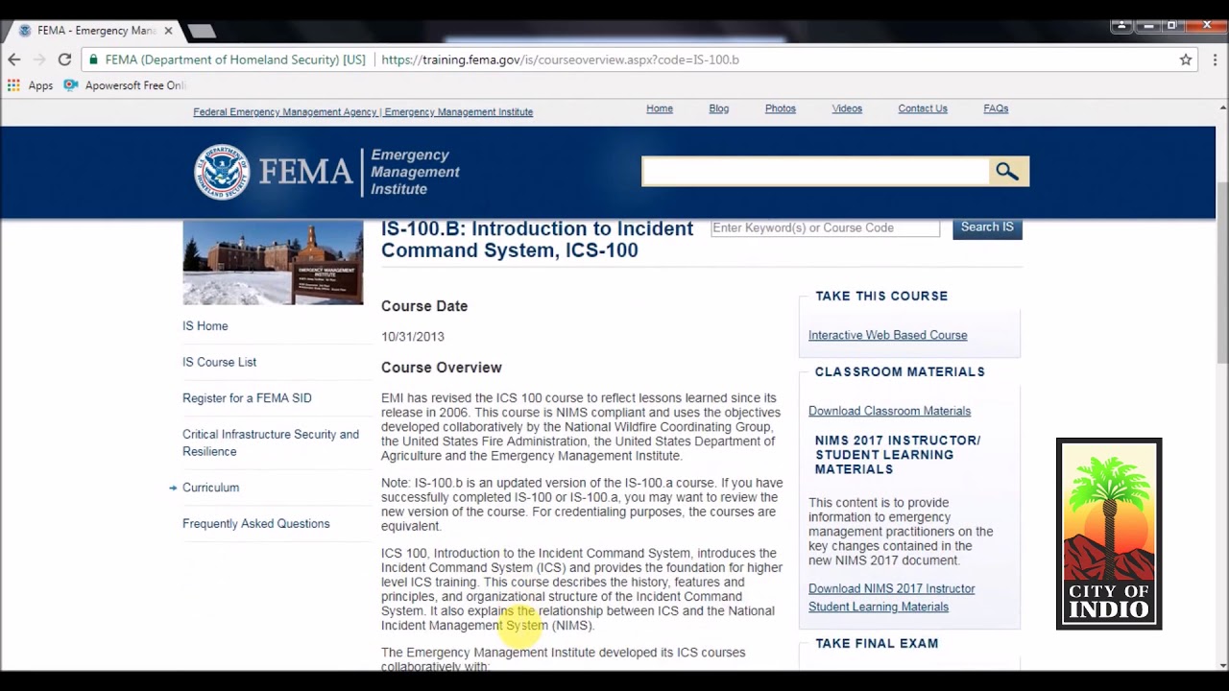Screen dimensions: 1229x691
Task: Open the Videos link in top navigation
Action: (847, 108)
